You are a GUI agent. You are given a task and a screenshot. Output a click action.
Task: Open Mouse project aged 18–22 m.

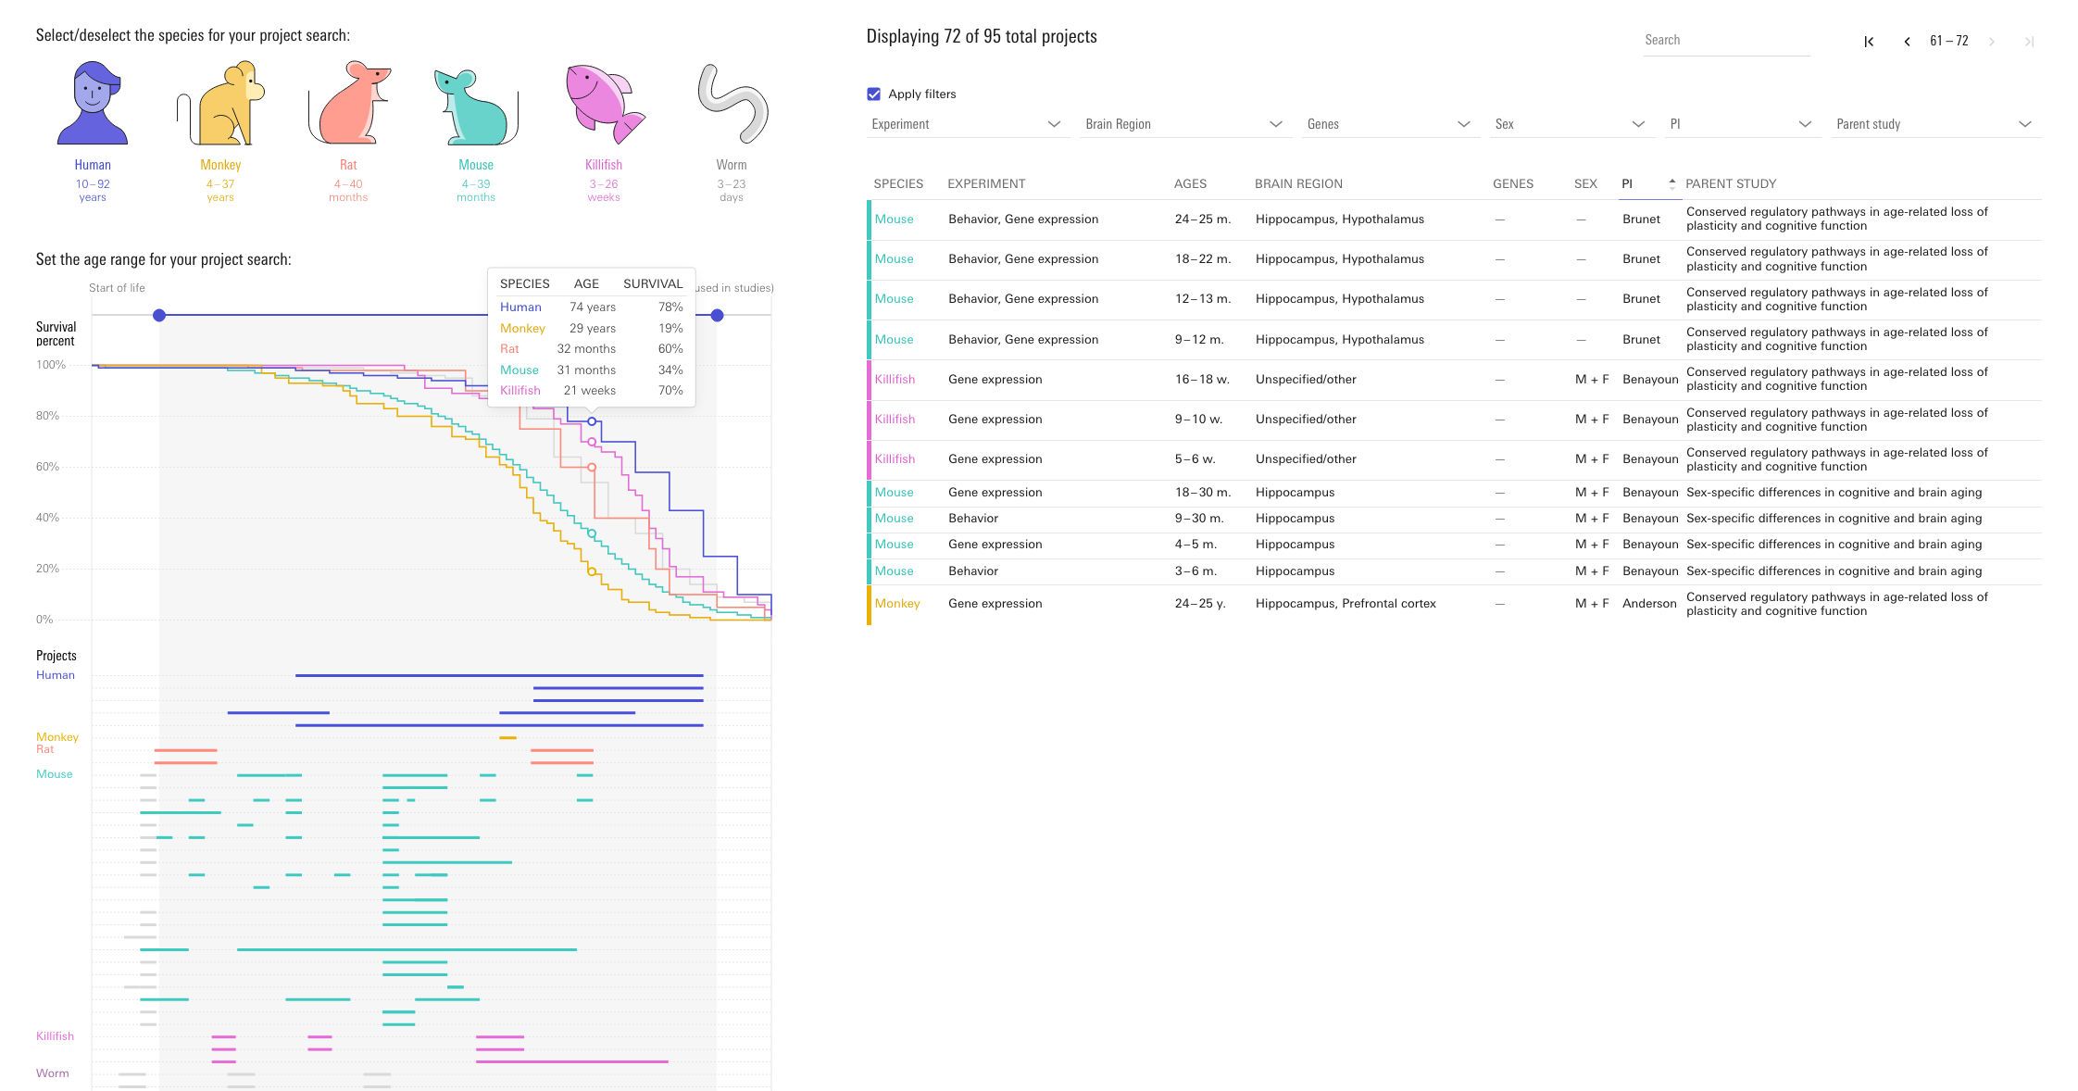click(1454, 259)
